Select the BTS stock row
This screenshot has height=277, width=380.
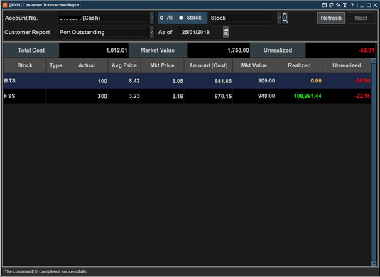187,81
